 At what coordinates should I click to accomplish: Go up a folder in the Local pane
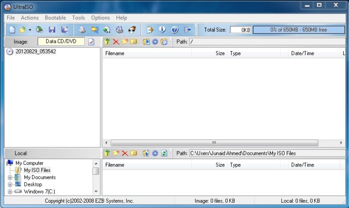[x=107, y=153]
